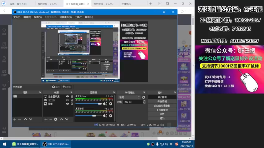Toggle the lock on 游戏源 source

point(72,100)
